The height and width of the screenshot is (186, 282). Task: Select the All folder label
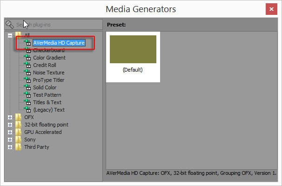(x=27, y=35)
